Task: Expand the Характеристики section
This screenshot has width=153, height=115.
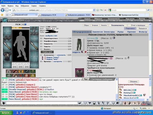Action: [x=41, y=38]
